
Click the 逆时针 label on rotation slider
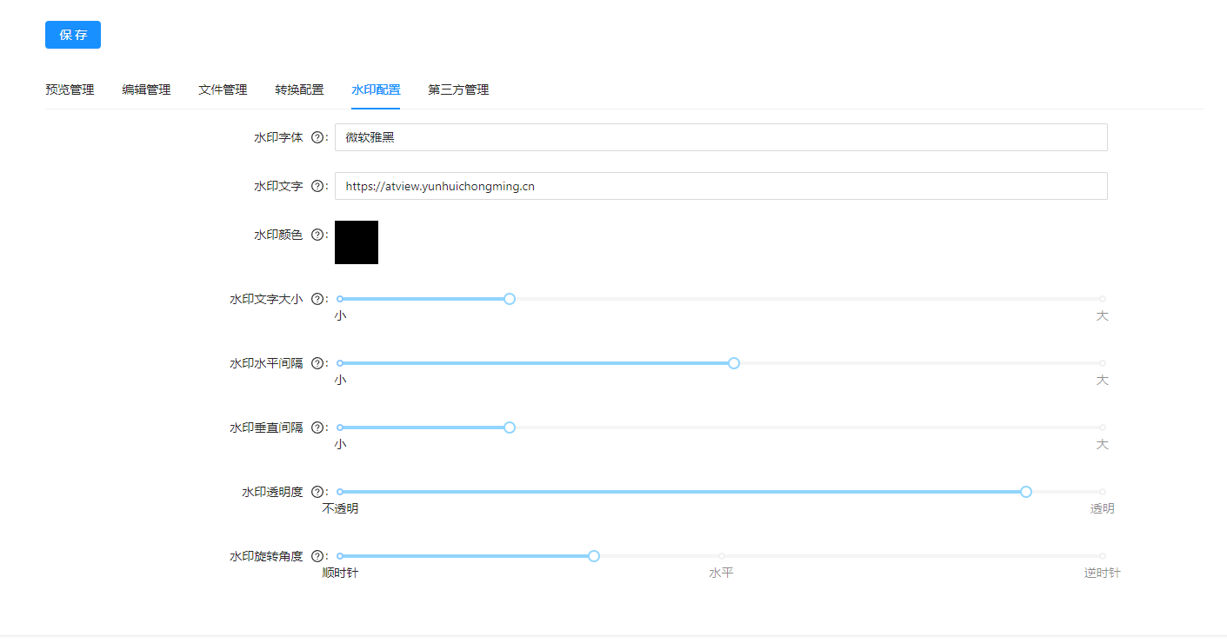(x=1102, y=573)
